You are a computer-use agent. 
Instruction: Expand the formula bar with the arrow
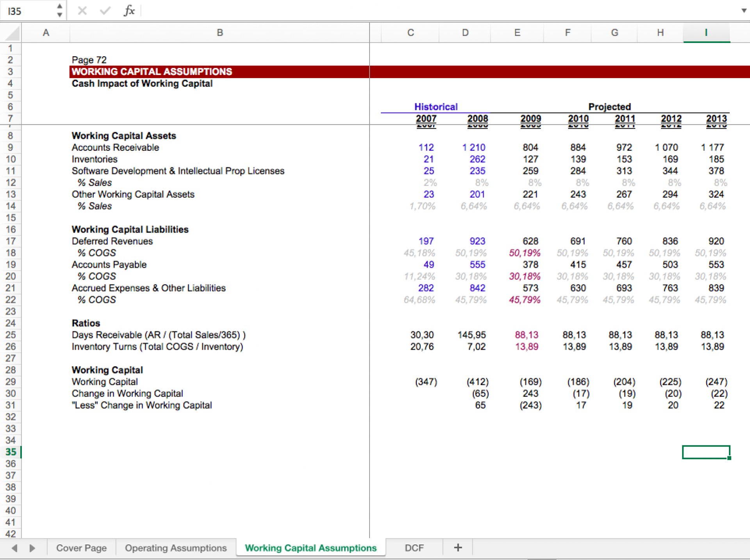click(744, 11)
